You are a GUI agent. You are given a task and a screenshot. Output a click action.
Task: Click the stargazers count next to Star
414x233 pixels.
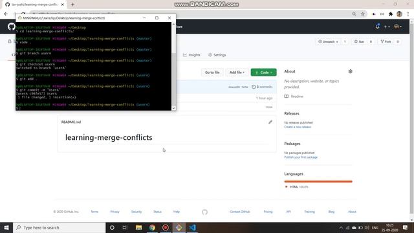[371, 41]
